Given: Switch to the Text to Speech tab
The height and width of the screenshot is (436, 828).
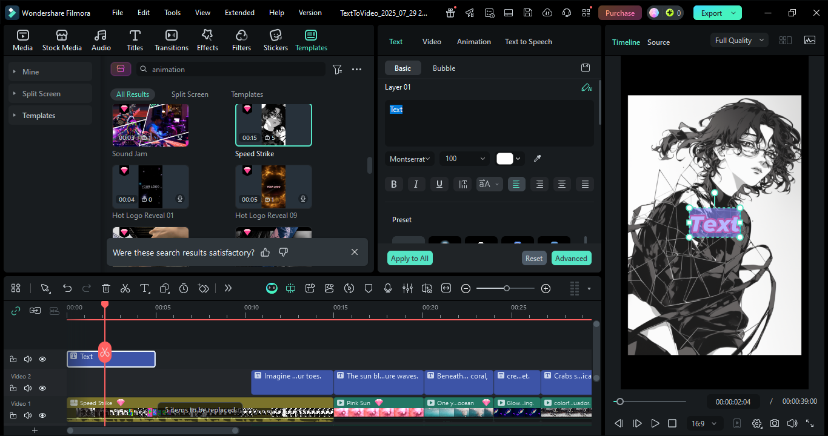Looking at the screenshot, I should pyautogui.click(x=528, y=42).
